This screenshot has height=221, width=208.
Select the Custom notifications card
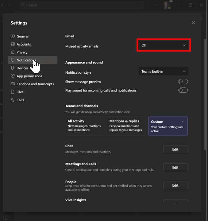168,126
